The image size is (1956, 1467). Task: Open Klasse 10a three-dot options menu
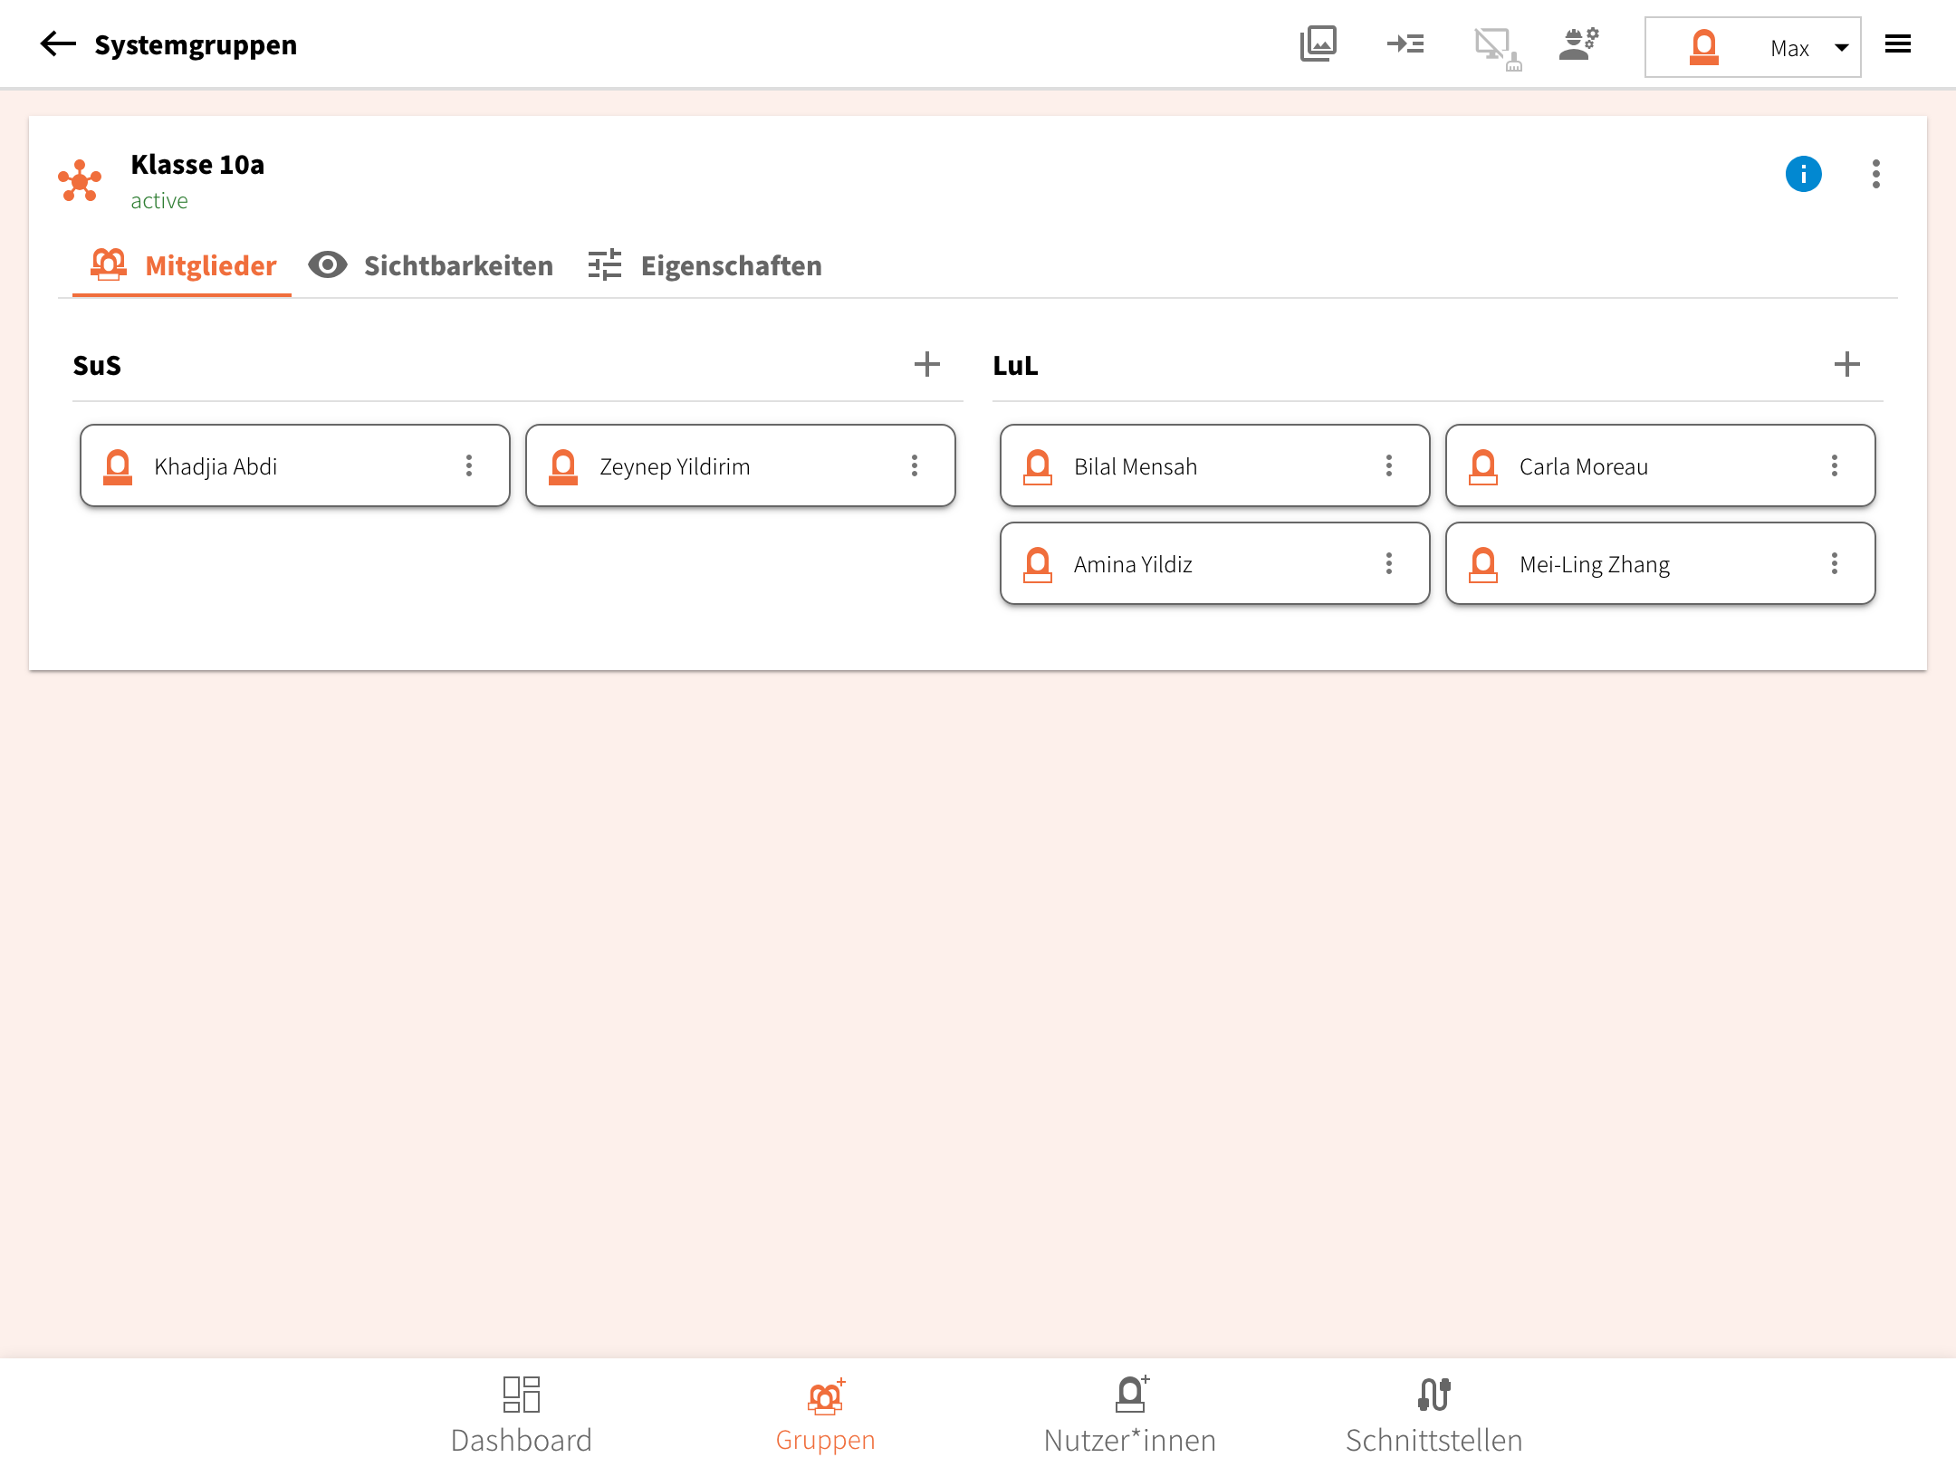pos(1875,174)
